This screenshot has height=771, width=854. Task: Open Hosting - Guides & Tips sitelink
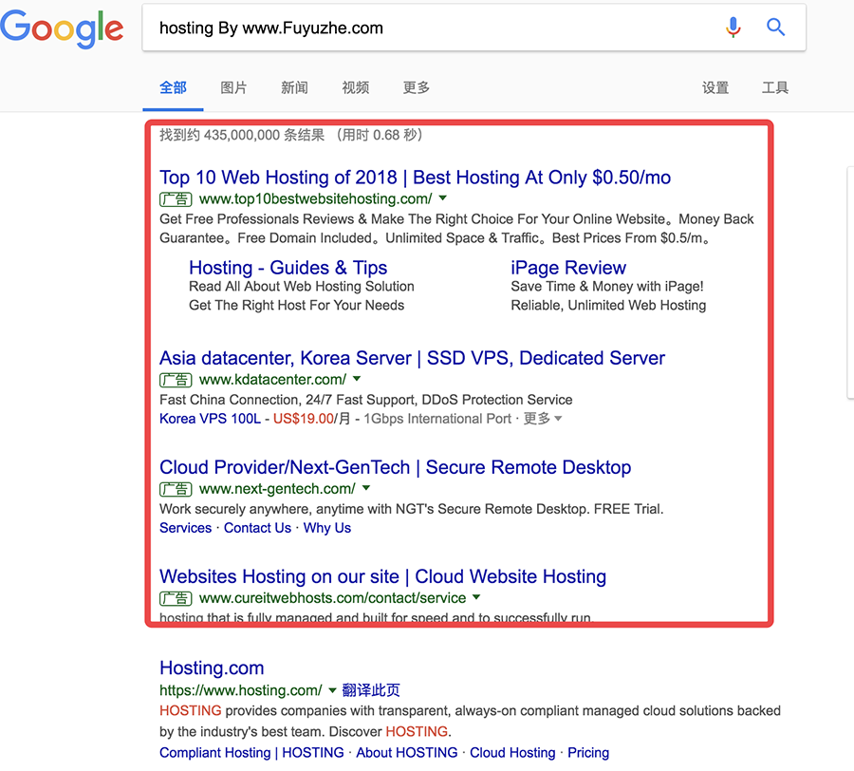point(288,268)
